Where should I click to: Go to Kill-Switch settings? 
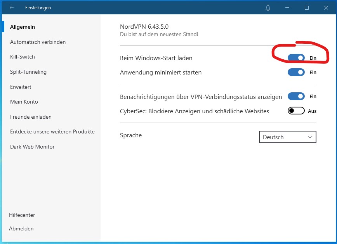tap(23, 57)
